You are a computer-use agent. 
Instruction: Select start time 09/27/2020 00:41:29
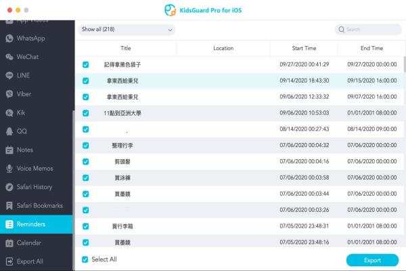[x=304, y=64]
